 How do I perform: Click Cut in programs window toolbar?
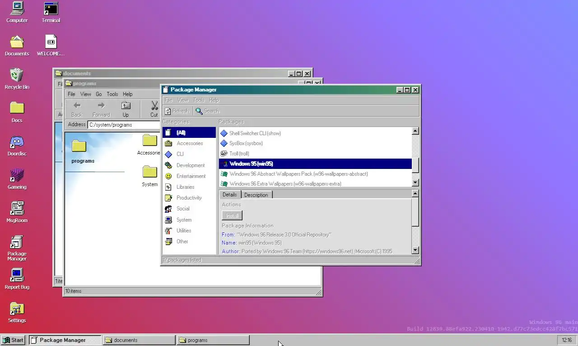(x=154, y=109)
